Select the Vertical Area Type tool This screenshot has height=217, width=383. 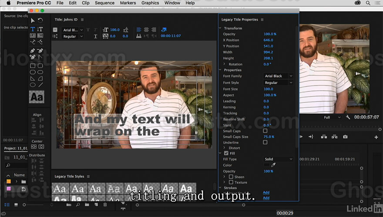pos(40,35)
